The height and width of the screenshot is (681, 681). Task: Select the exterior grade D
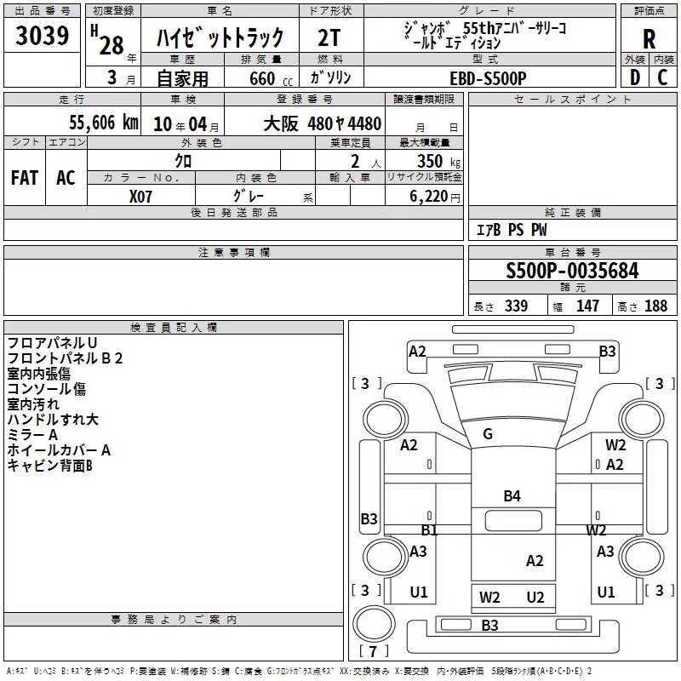634,77
